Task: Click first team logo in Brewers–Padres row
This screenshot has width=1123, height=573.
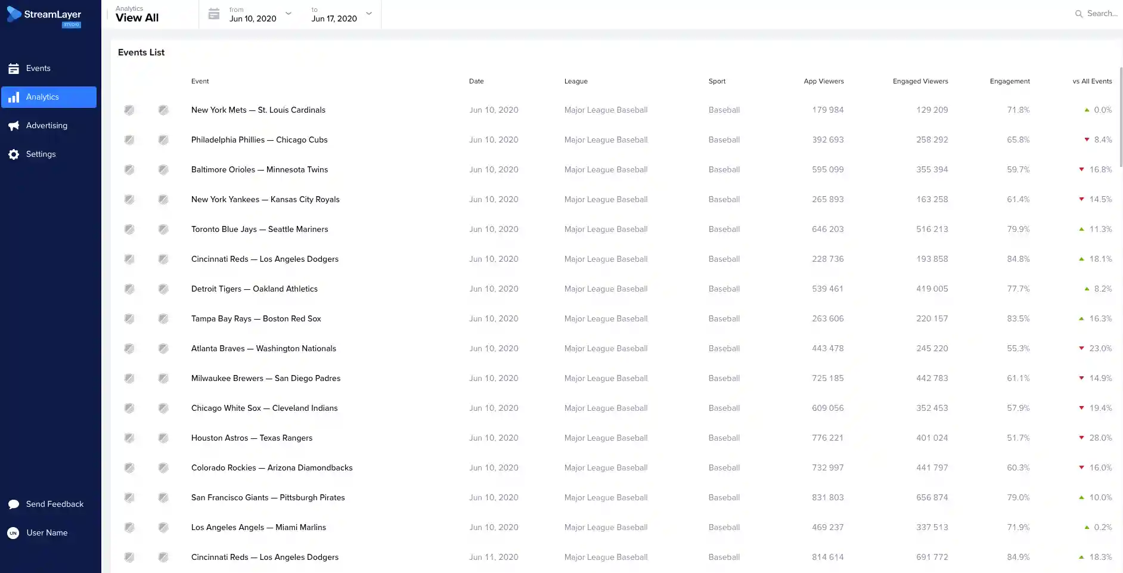Action: point(129,379)
